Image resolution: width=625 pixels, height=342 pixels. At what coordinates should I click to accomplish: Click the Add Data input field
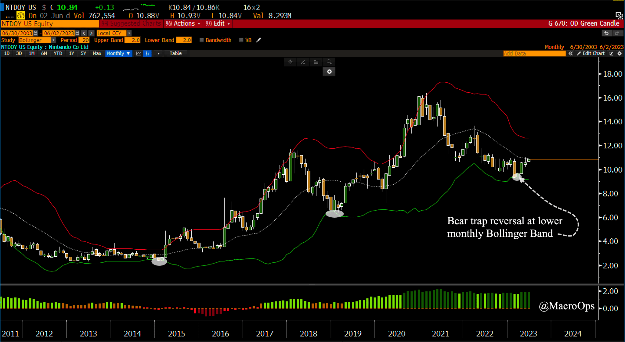click(534, 53)
